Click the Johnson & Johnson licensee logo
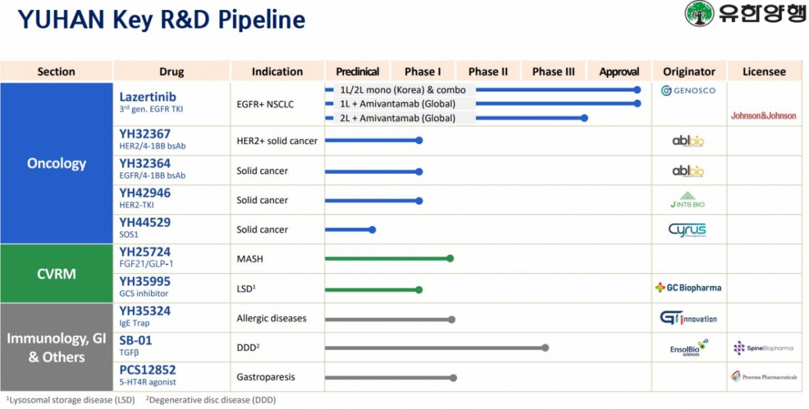 click(763, 116)
